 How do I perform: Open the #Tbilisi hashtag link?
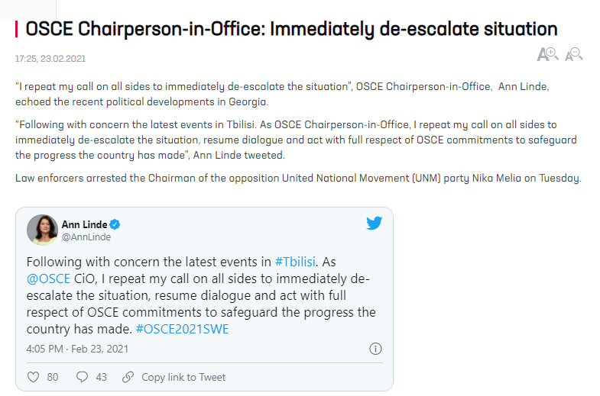pyautogui.click(x=295, y=262)
